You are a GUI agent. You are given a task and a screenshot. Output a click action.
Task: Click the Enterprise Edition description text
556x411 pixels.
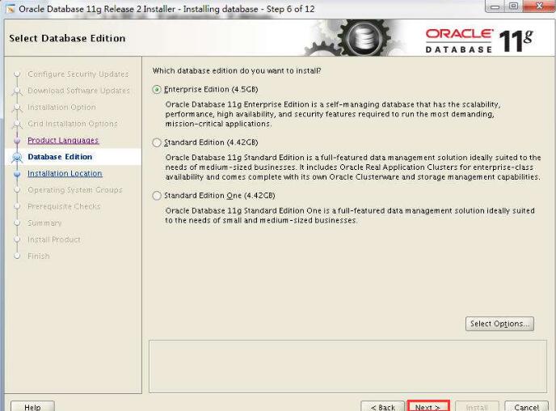[333, 114]
